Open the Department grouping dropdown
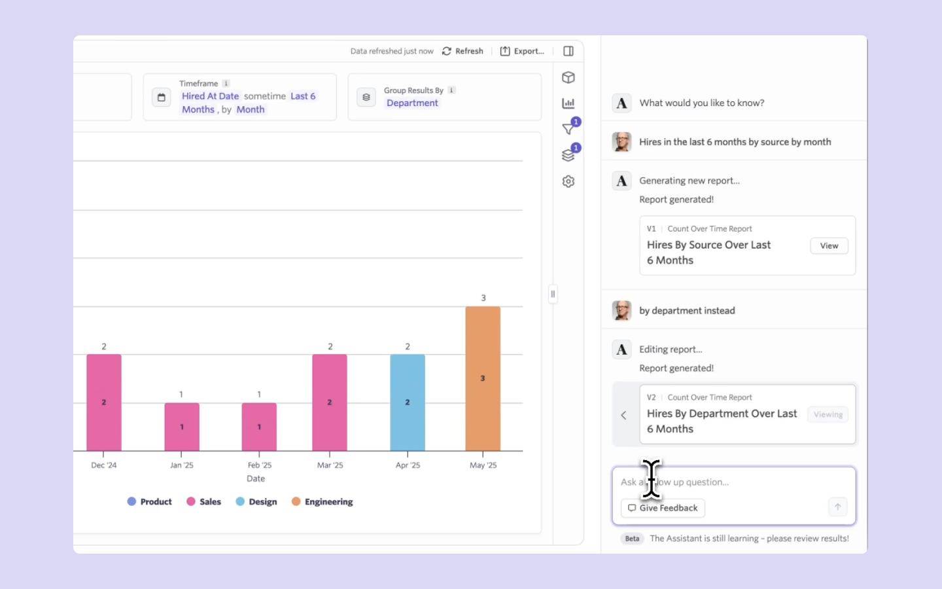Image resolution: width=942 pixels, height=589 pixels. (x=412, y=103)
